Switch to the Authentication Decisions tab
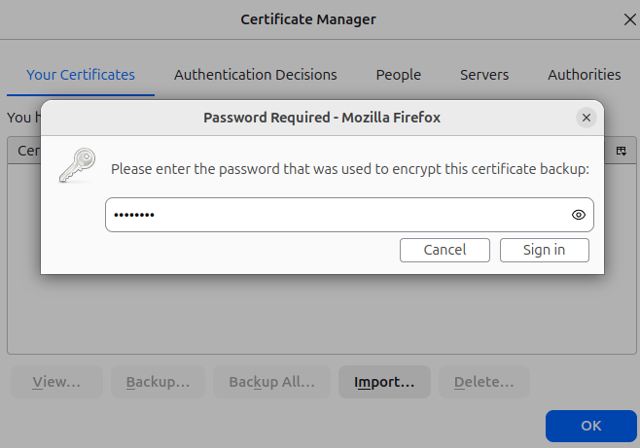This screenshot has width=640, height=448. pyautogui.click(x=256, y=75)
